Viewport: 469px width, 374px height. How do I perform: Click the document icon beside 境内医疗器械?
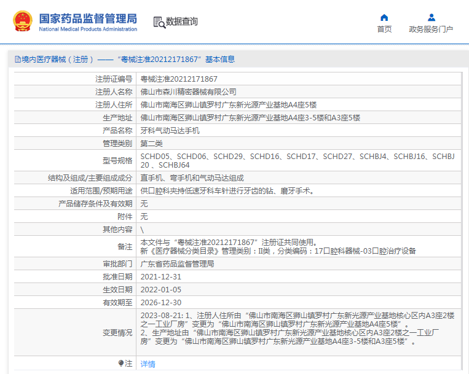(18, 60)
